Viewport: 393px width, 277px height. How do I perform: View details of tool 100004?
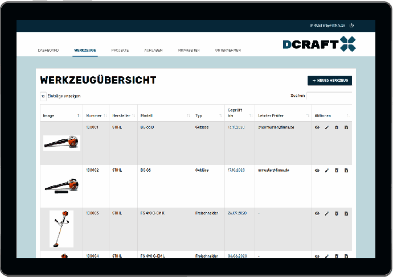(x=317, y=256)
